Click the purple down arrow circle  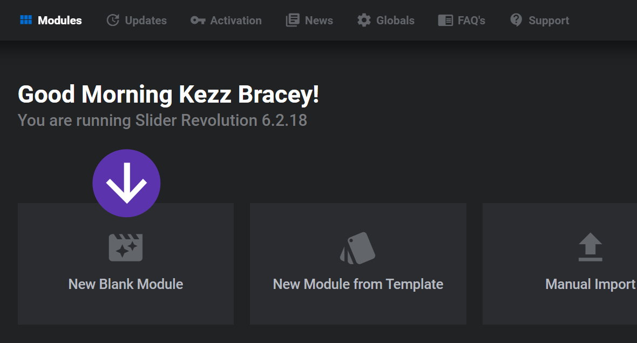point(126,183)
